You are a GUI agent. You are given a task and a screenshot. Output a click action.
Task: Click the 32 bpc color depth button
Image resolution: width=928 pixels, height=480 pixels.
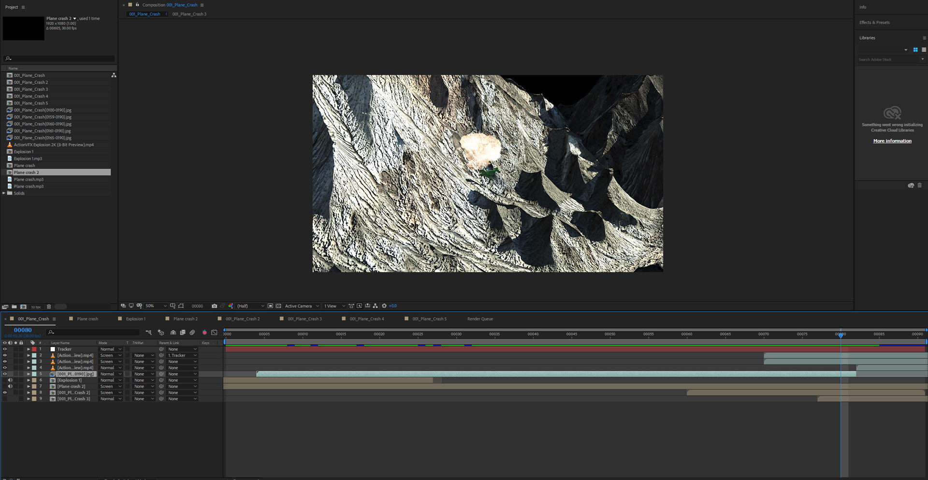click(36, 307)
